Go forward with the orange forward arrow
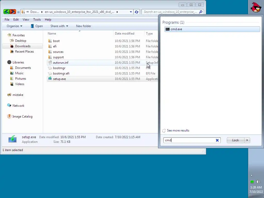The height and width of the screenshot is (198, 264). 13,12
